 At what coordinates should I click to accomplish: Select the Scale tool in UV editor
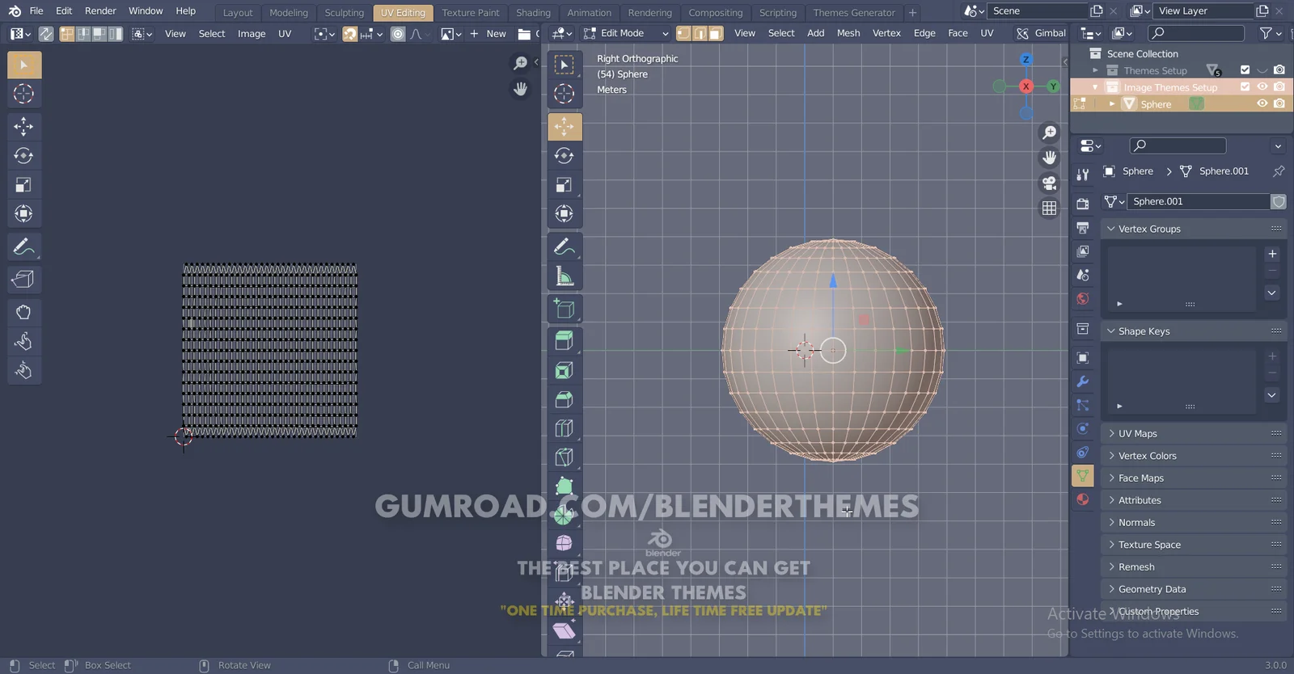click(24, 185)
